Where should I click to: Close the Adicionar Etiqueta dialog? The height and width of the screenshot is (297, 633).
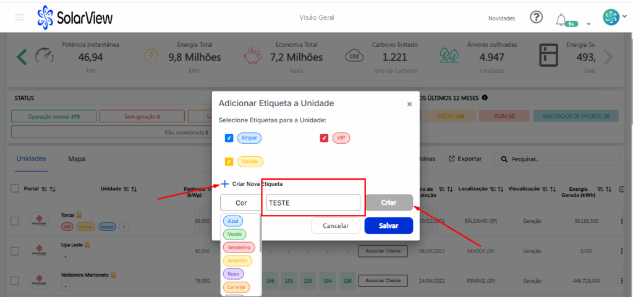[x=409, y=104]
